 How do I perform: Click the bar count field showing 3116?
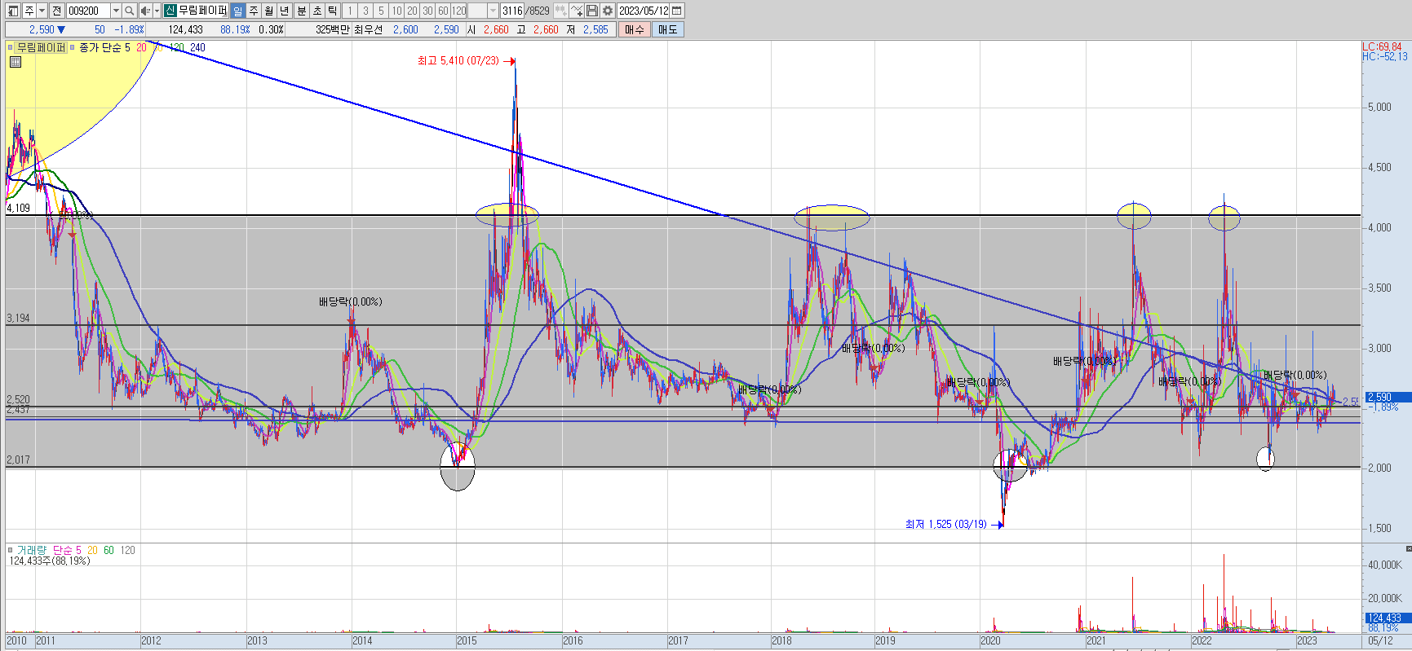pos(512,11)
